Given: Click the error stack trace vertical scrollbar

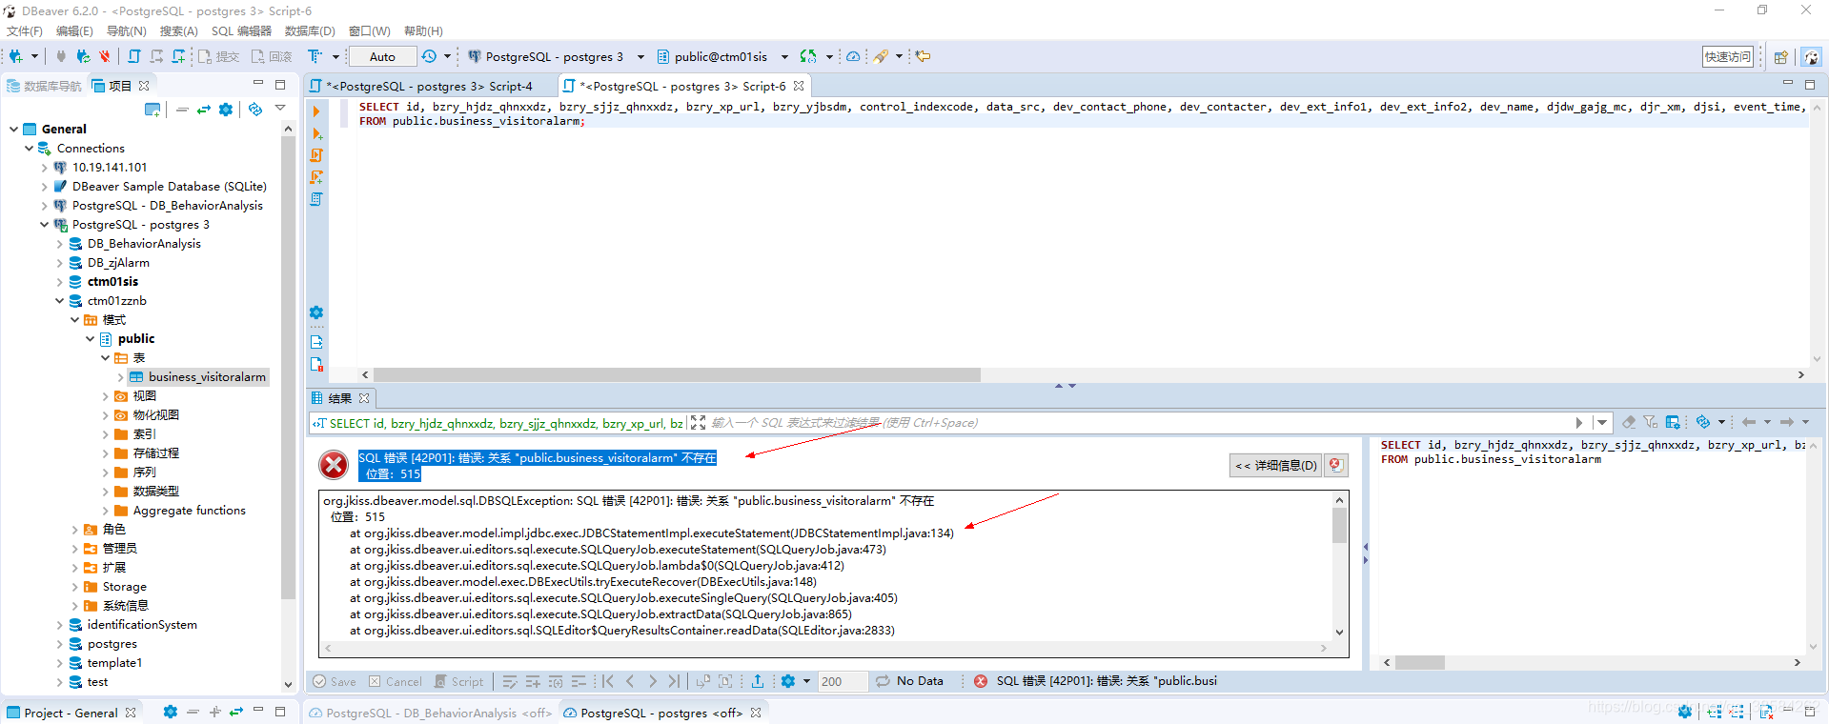Looking at the screenshot, I should [1339, 526].
